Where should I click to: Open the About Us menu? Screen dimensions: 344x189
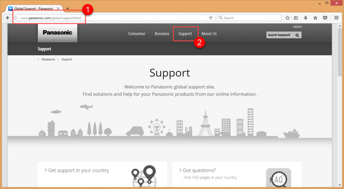(x=209, y=34)
